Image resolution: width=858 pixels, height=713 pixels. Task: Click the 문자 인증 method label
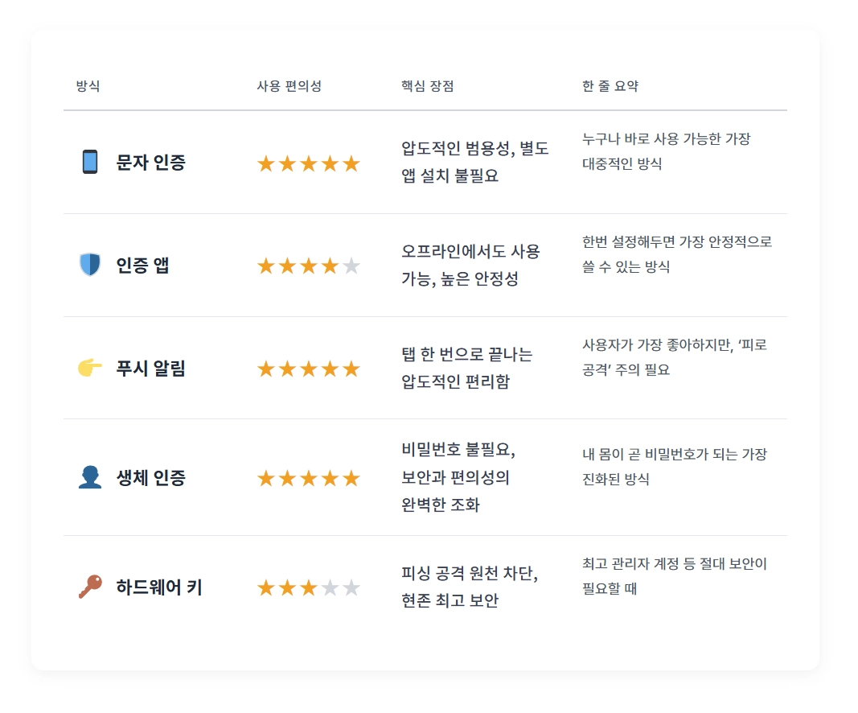click(151, 162)
